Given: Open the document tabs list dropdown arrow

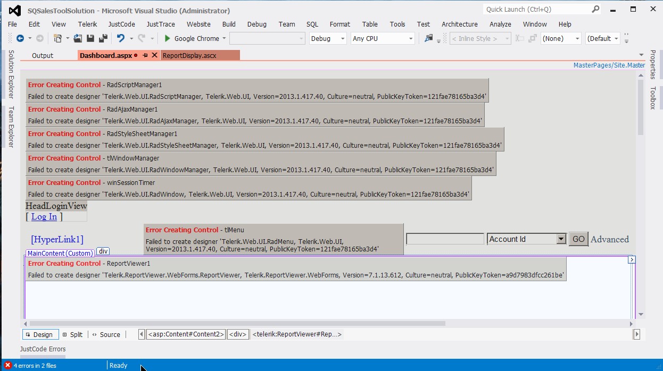Looking at the screenshot, I should pyautogui.click(x=641, y=55).
